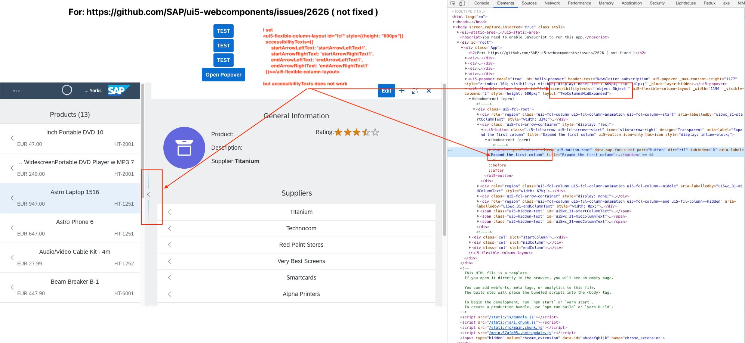Collapse the shadow-root node of the layout
Screen dimensions: 745x343
point(470,99)
